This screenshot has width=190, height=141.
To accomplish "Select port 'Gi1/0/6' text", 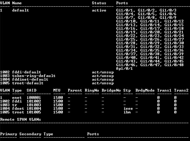I will pyautogui.click(x=168, y=14).
